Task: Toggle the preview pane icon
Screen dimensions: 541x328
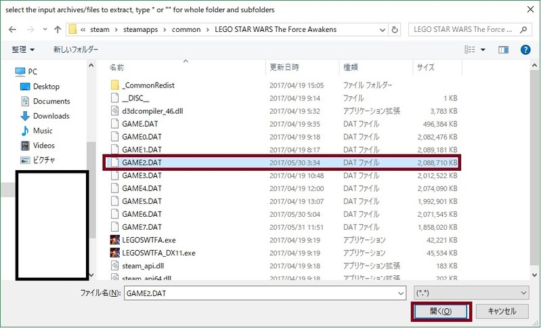Action: pyautogui.click(x=503, y=49)
